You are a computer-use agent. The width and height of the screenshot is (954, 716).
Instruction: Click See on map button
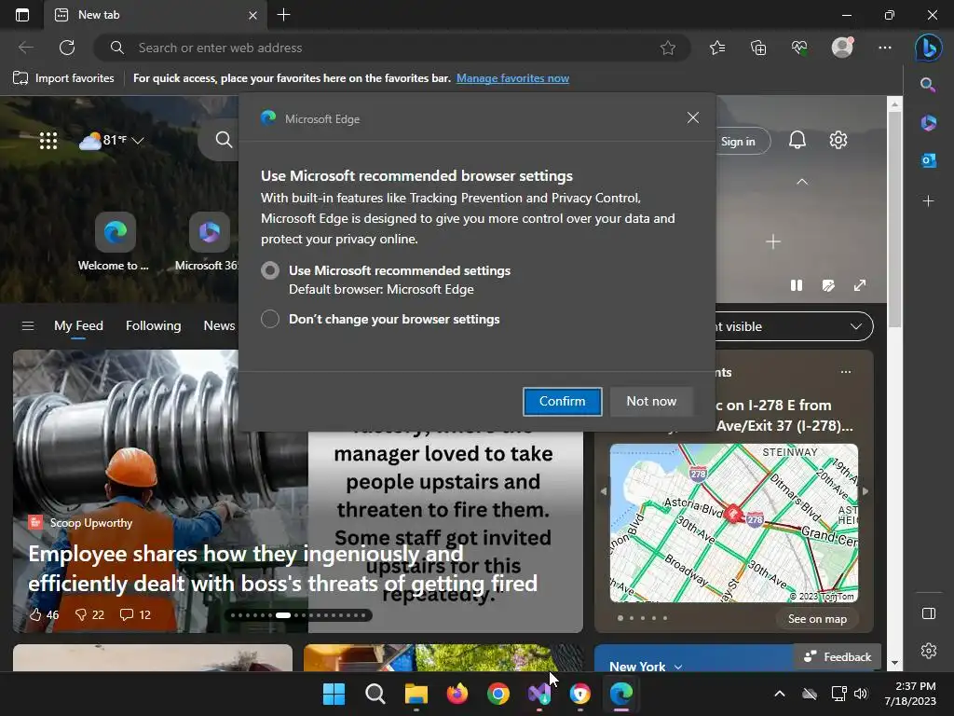(x=817, y=619)
